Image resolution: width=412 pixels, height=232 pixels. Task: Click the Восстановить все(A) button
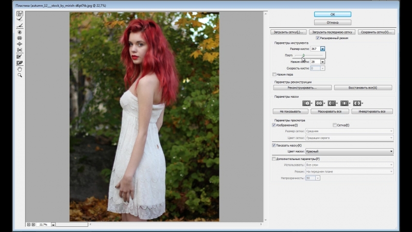[x=363, y=88]
